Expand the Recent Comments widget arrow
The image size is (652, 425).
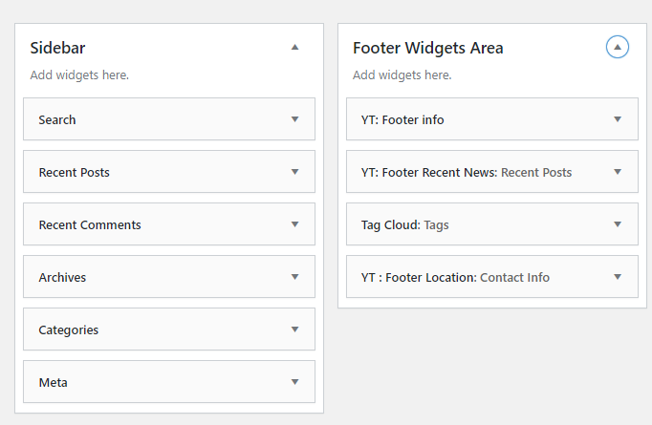[x=294, y=224]
